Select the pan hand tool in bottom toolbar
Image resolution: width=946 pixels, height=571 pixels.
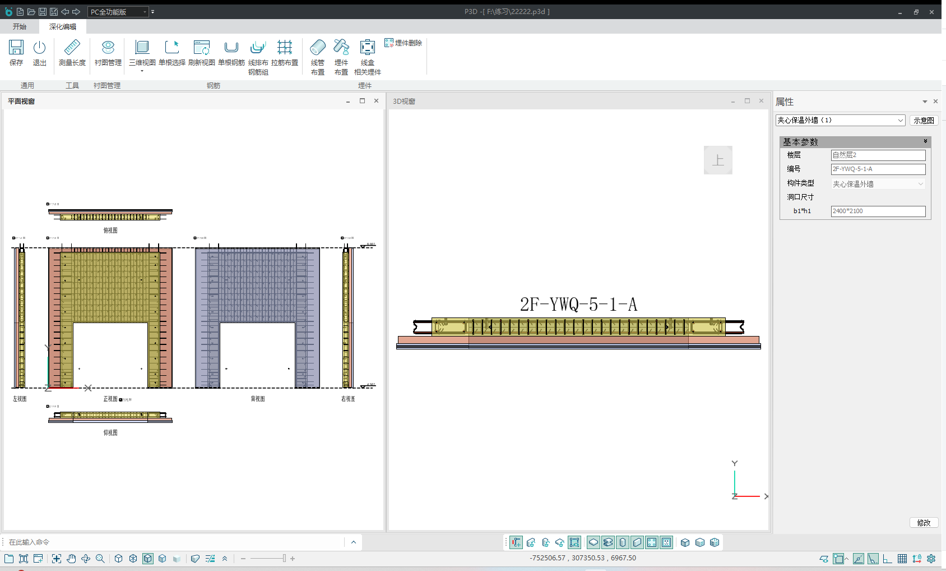(71, 559)
